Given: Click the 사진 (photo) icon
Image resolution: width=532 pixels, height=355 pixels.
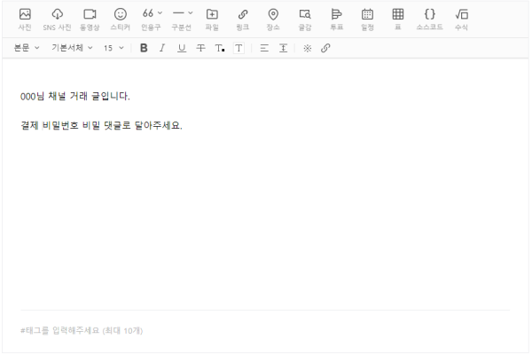Looking at the screenshot, I should (x=25, y=18).
